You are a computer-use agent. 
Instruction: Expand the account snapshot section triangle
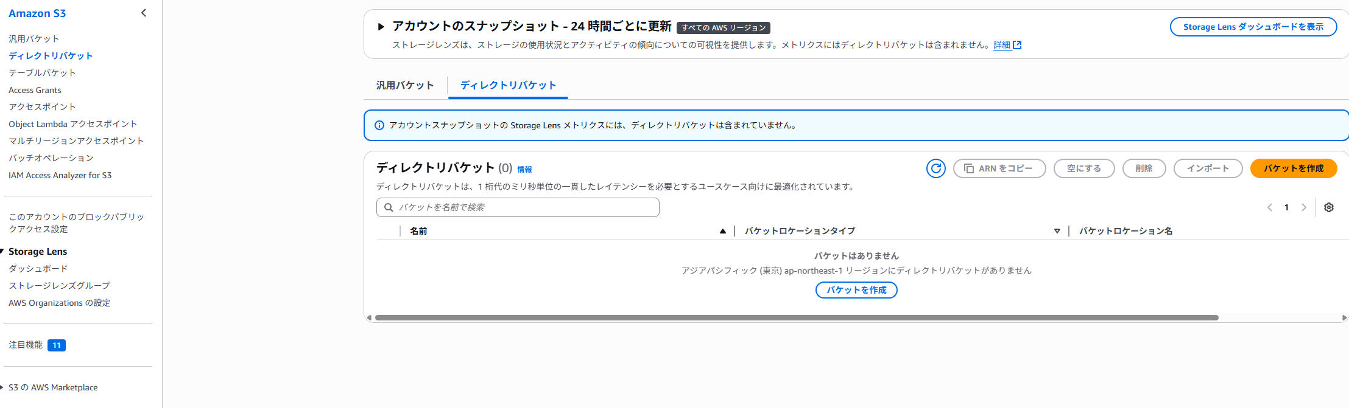381,27
